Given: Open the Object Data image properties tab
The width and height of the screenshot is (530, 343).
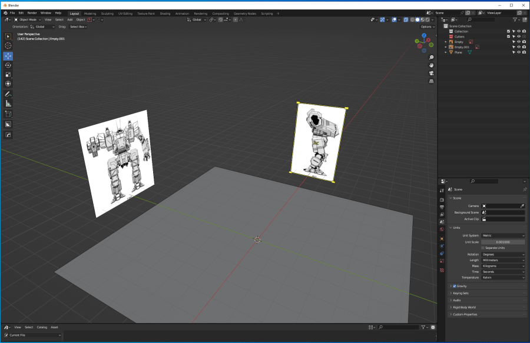Looking at the screenshot, I should (442, 261).
